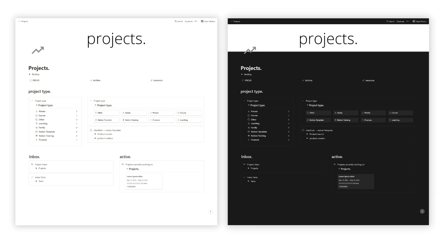
Task: Expand the Product Launch item
Action: click(x=95, y=134)
